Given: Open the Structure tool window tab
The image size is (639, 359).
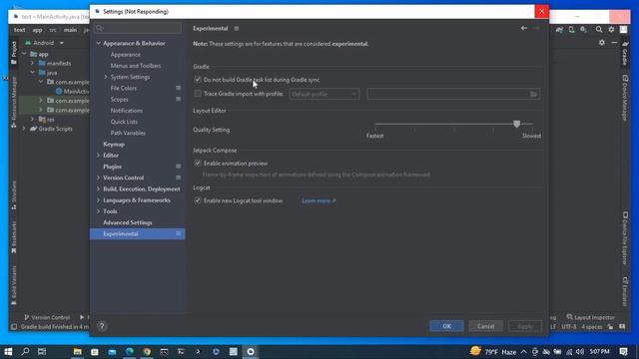Looking at the screenshot, I should click(x=14, y=195).
